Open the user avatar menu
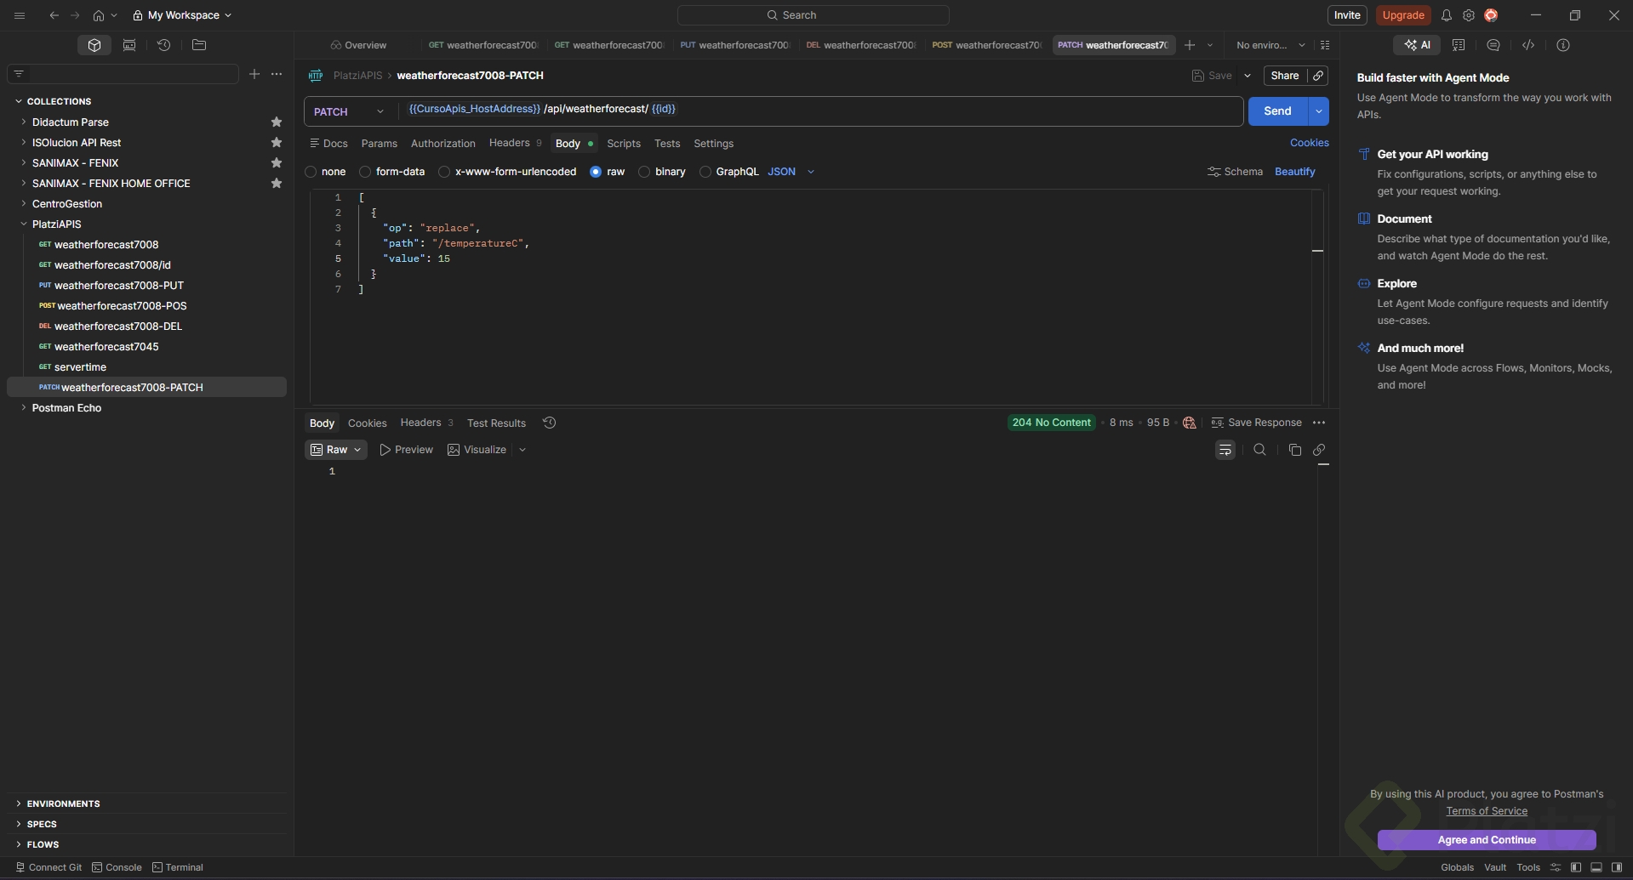This screenshot has height=880, width=1633. click(x=1491, y=15)
